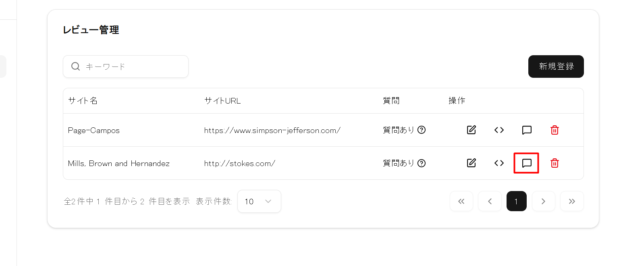621x266 pixels.
Task: Edit Mills, Brown and Hernandez row
Action: coord(471,163)
